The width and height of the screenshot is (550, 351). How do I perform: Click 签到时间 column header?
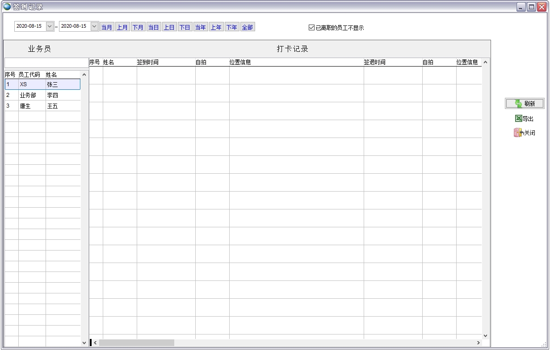(x=148, y=63)
